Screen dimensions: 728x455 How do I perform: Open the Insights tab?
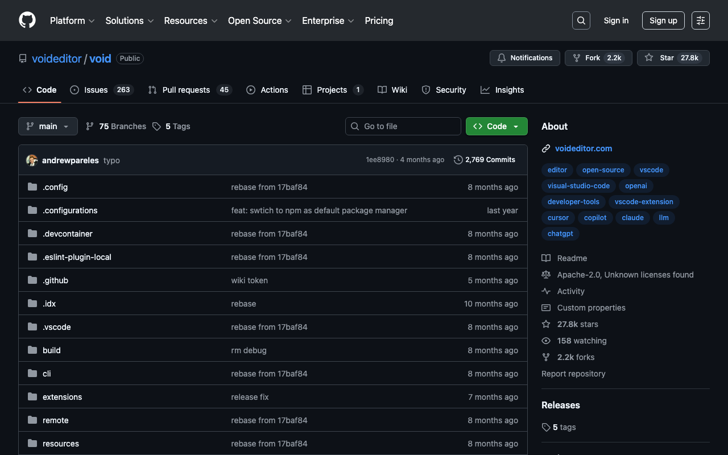click(502, 90)
